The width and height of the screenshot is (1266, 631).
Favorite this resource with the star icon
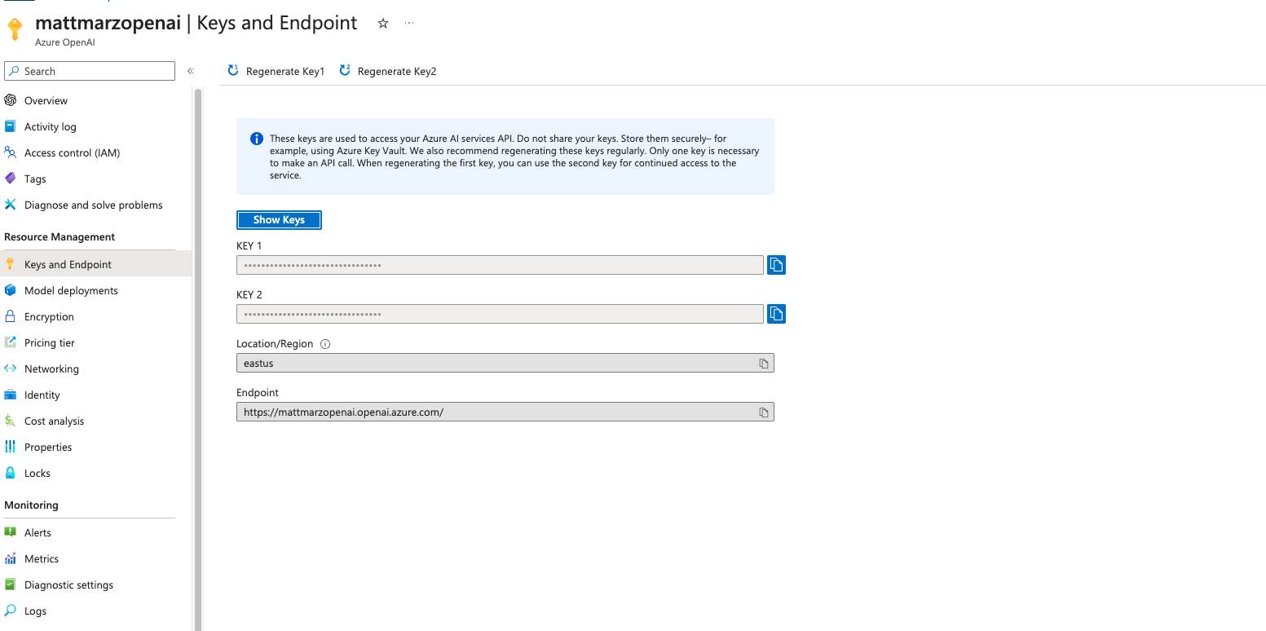(x=383, y=24)
